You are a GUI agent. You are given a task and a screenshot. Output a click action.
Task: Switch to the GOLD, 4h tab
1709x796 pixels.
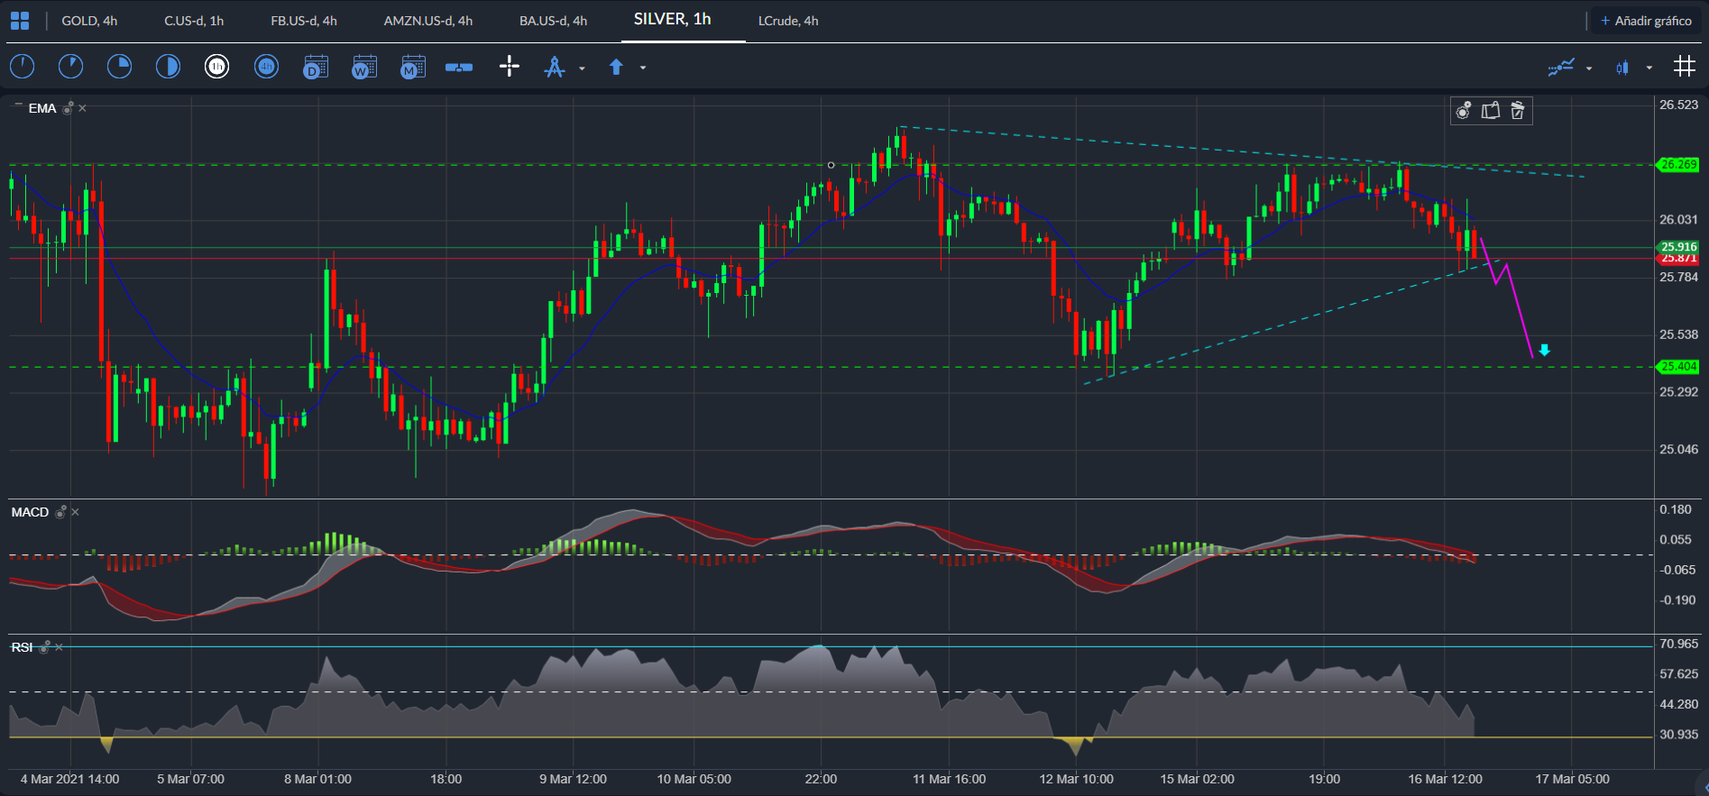tap(89, 21)
